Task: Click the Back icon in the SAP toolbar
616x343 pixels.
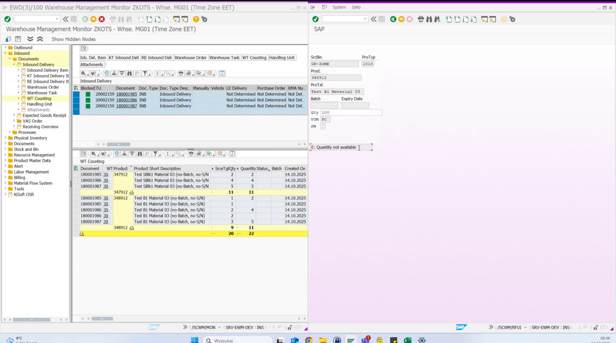Action: pyautogui.click(x=85, y=19)
